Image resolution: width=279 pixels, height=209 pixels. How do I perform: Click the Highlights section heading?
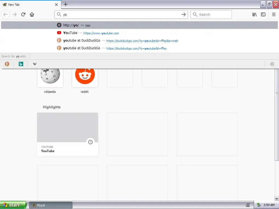coord(51,107)
